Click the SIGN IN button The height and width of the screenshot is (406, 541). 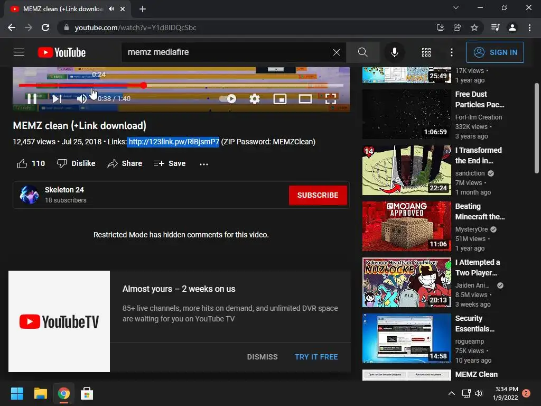[495, 52]
